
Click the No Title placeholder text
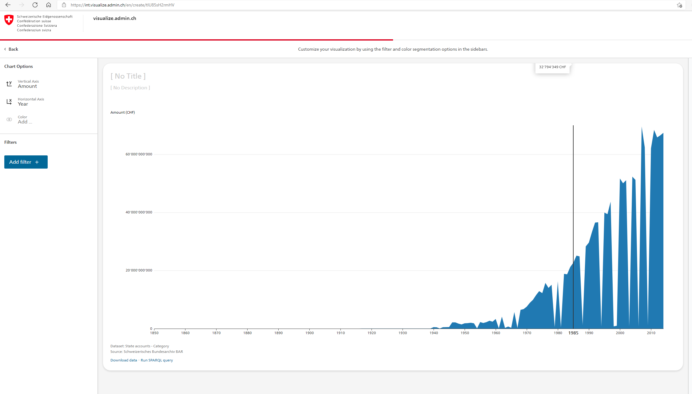tap(128, 76)
